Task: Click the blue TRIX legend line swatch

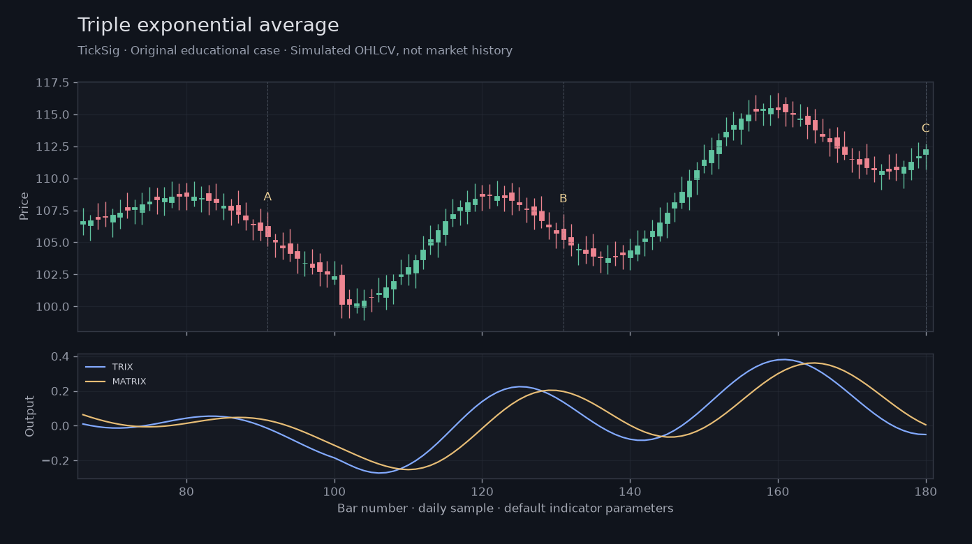Action: click(x=95, y=367)
